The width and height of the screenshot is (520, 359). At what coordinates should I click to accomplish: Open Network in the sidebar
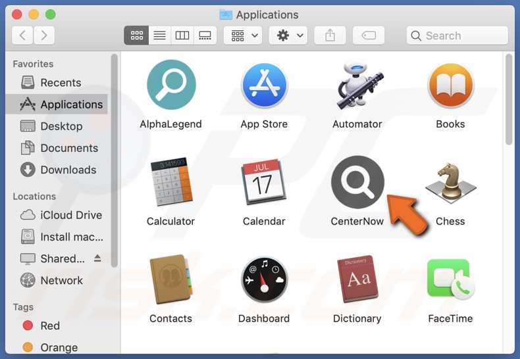[x=57, y=281]
